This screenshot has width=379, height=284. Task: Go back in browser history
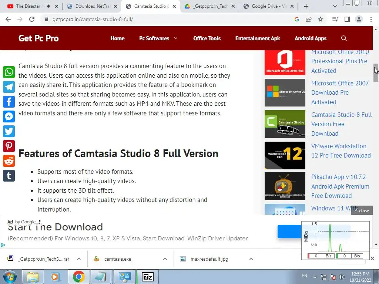tap(8, 19)
